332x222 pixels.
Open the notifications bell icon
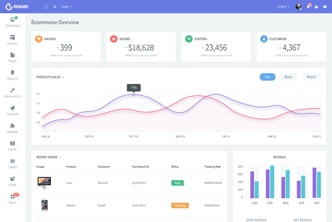309,7
